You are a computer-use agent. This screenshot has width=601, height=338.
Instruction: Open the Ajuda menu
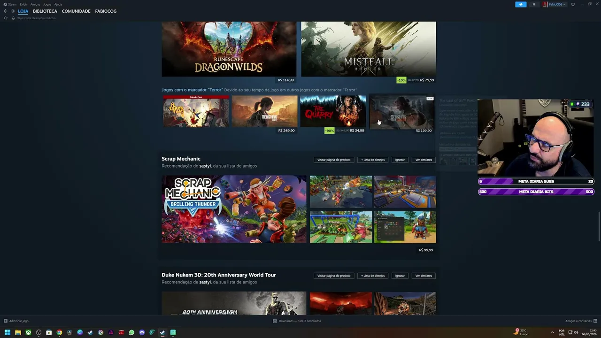click(58, 4)
